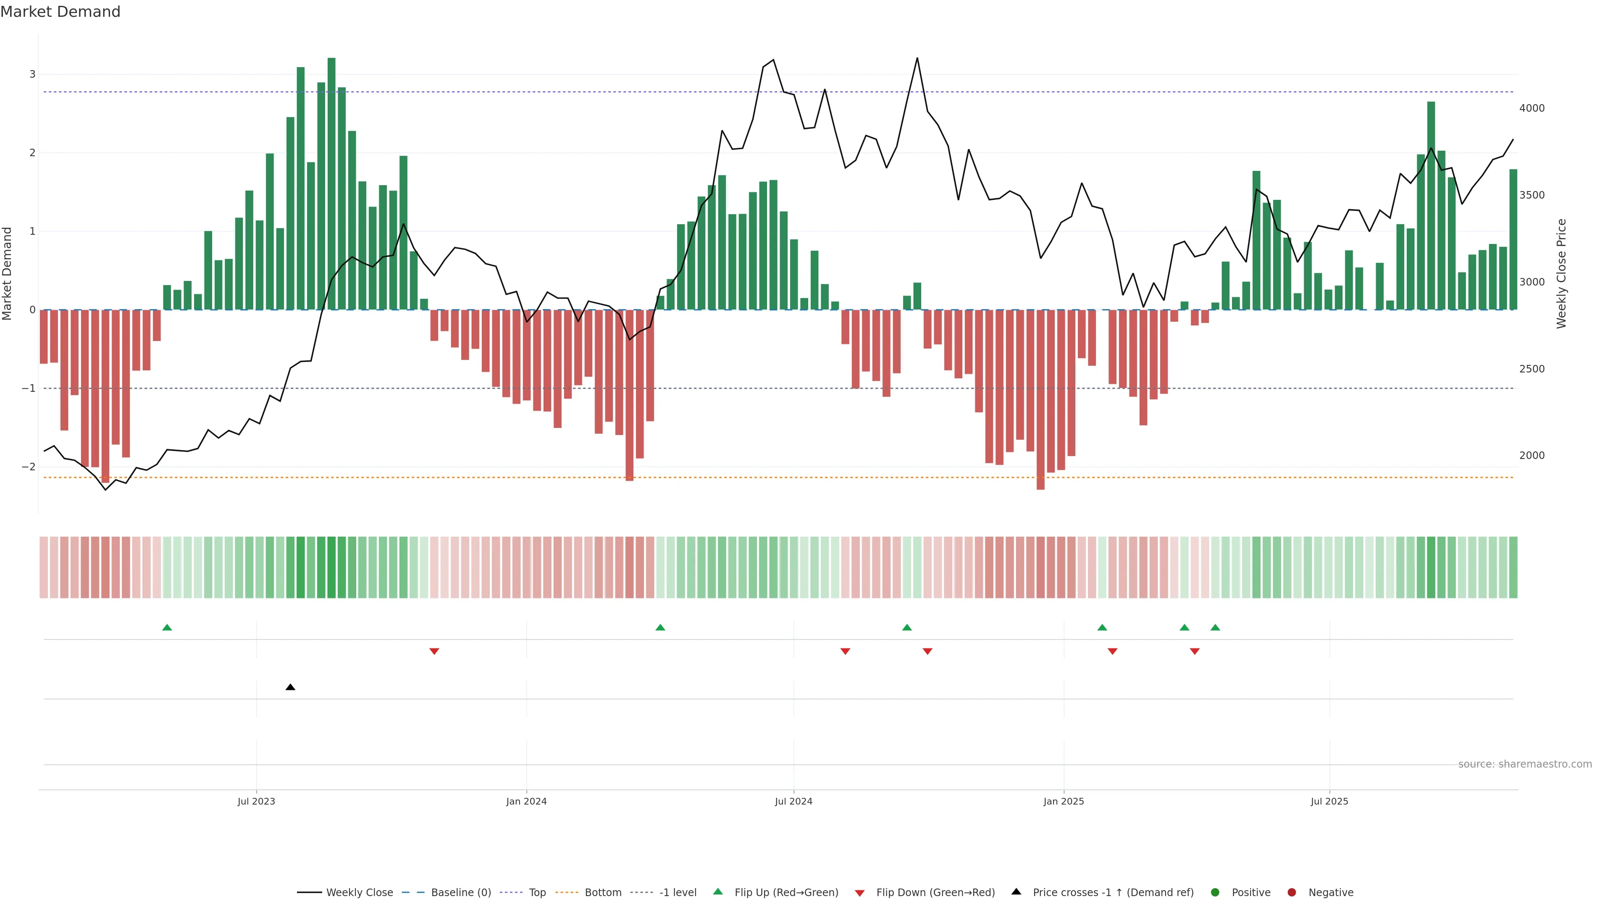Screen dimensions: 1613x907
Task: Click the source: sharemaestro.com text
Action: (x=1525, y=764)
